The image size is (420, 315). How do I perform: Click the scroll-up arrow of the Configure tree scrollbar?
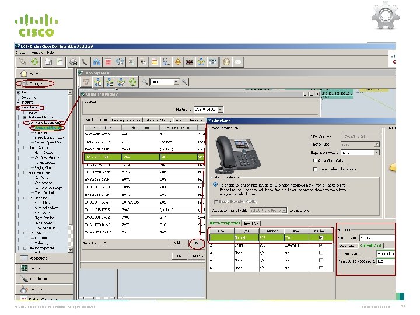coord(70,92)
